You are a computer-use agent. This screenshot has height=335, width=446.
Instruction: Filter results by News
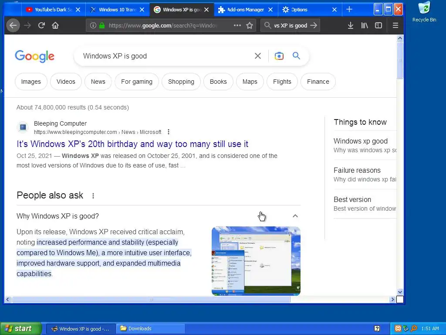(98, 82)
